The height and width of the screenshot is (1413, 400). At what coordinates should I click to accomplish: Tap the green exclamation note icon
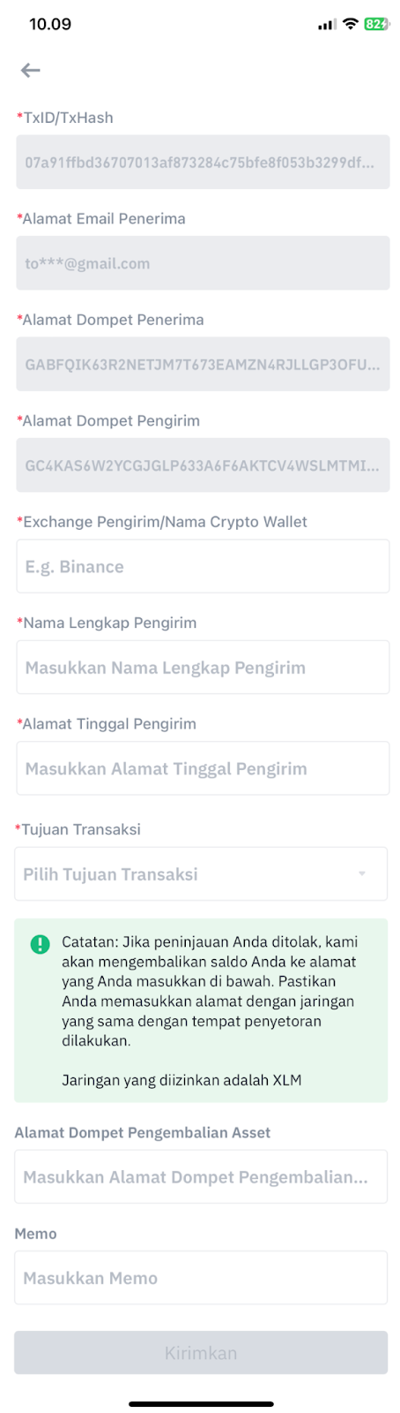[40, 944]
